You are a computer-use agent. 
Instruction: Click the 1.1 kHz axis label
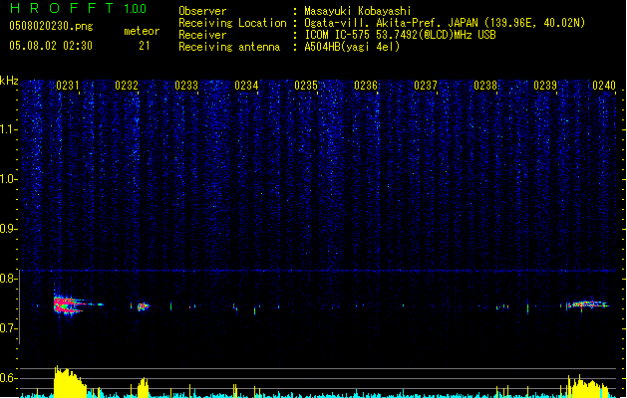[9, 129]
